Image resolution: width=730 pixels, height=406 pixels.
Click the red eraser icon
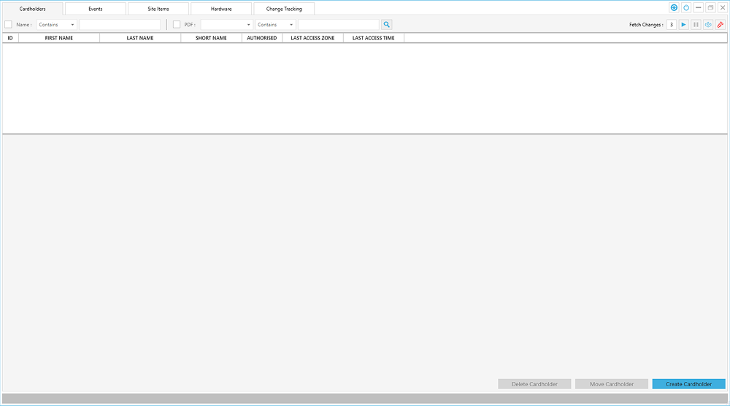click(721, 25)
